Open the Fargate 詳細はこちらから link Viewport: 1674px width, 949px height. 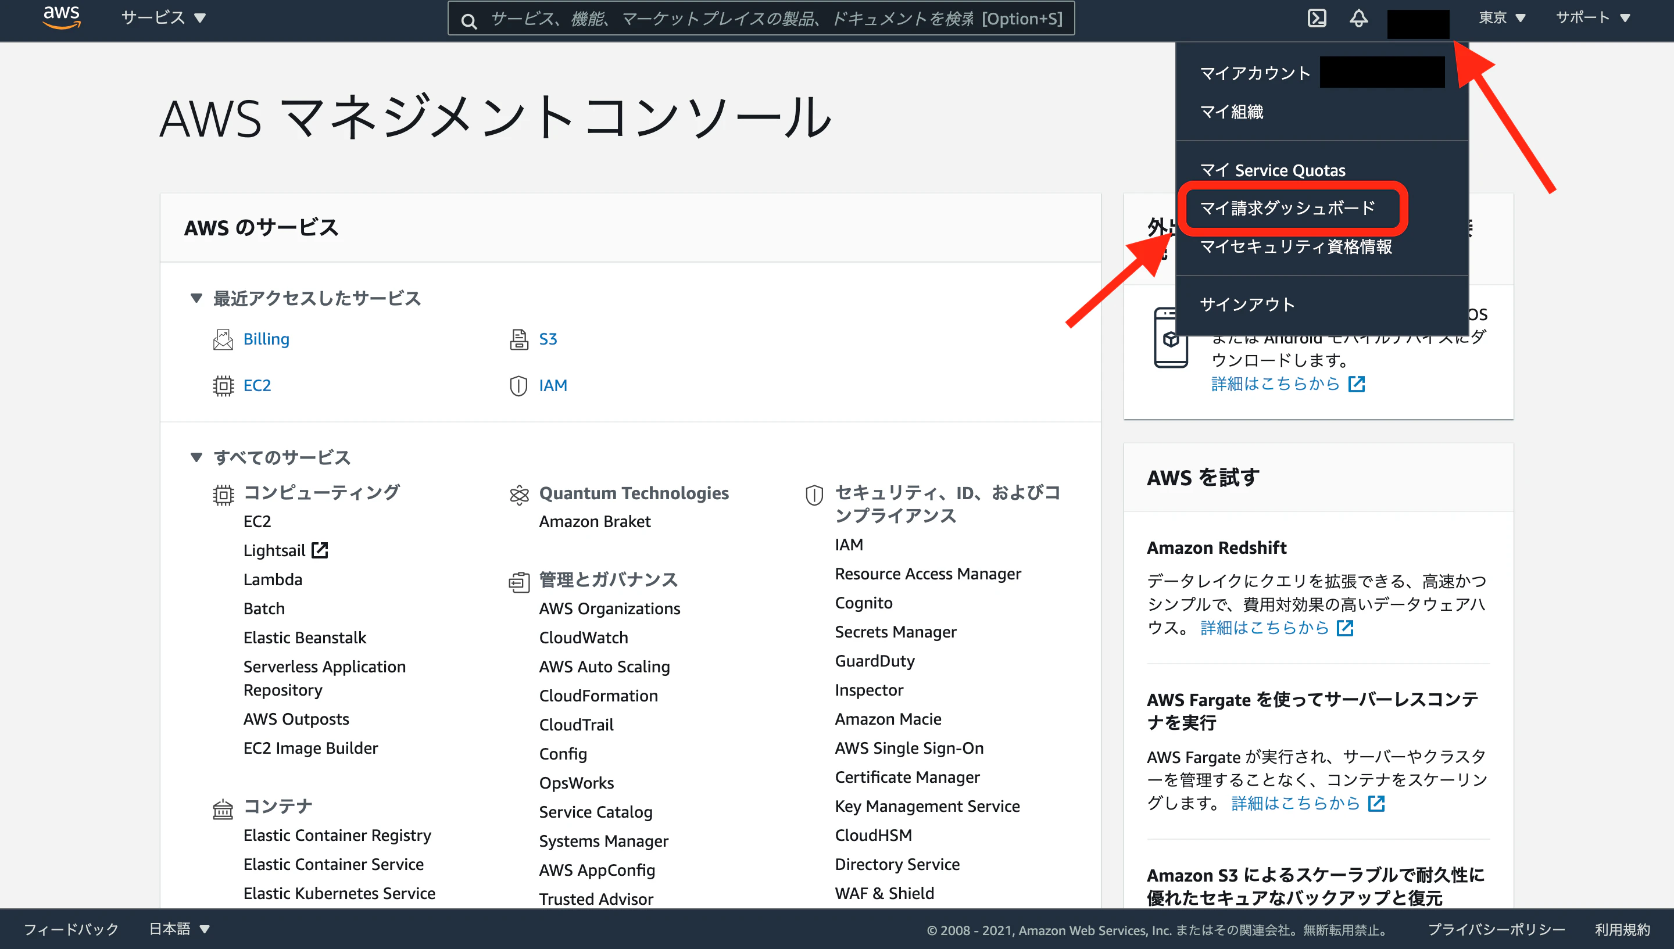pyautogui.click(x=1295, y=803)
